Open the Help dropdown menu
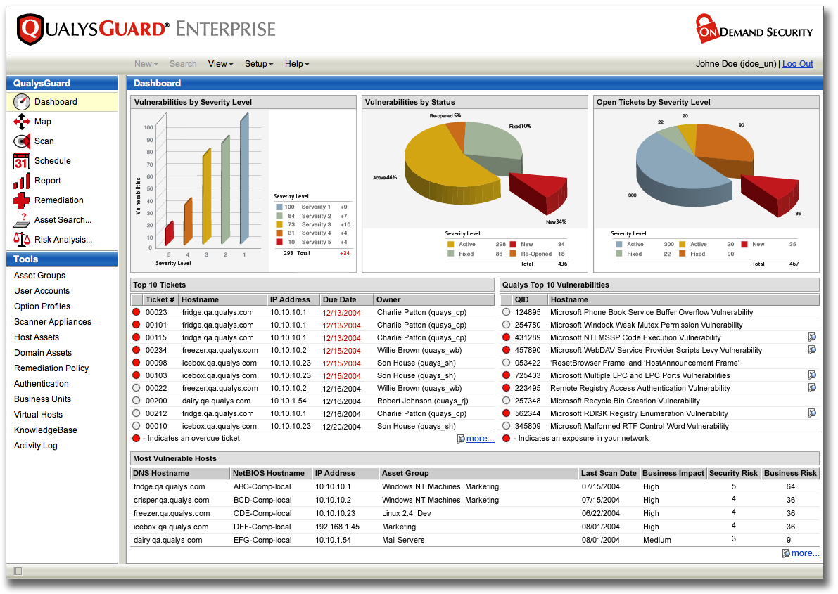 click(x=297, y=64)
